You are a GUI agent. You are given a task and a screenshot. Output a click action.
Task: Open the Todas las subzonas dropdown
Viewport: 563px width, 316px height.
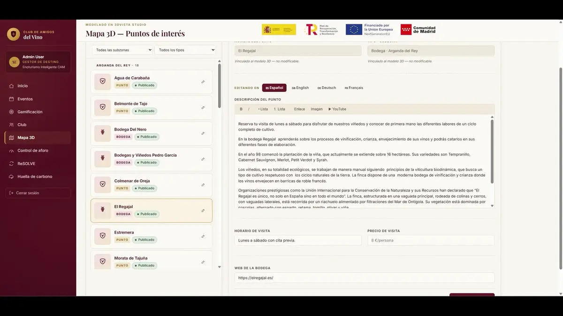122,50
